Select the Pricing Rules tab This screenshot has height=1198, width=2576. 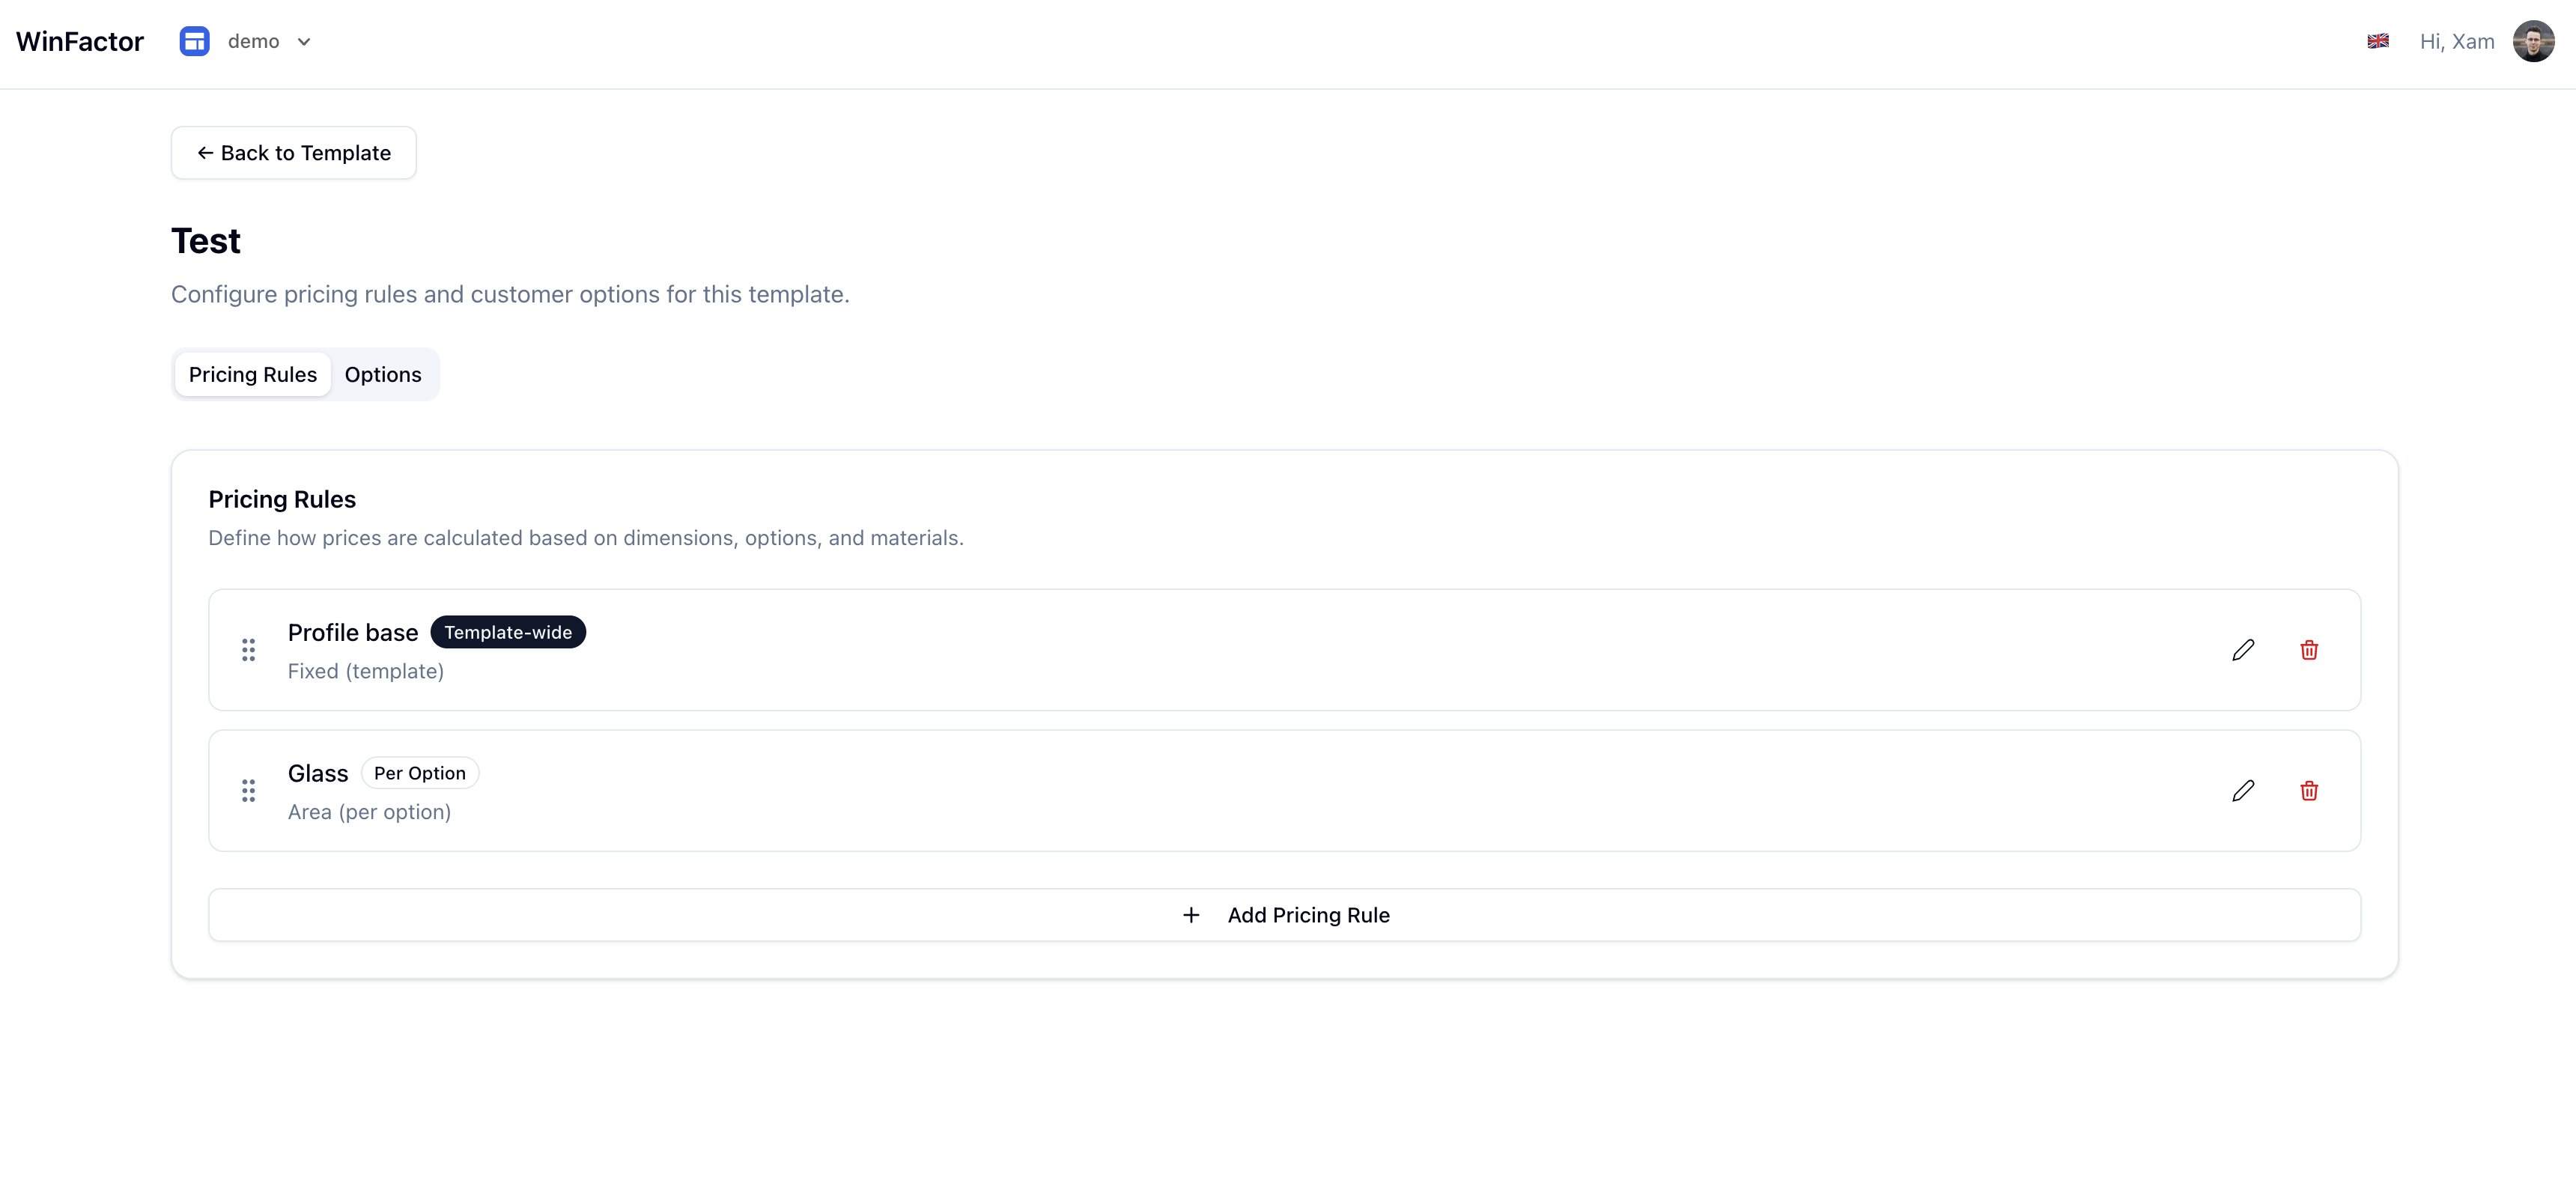point(253,374)
